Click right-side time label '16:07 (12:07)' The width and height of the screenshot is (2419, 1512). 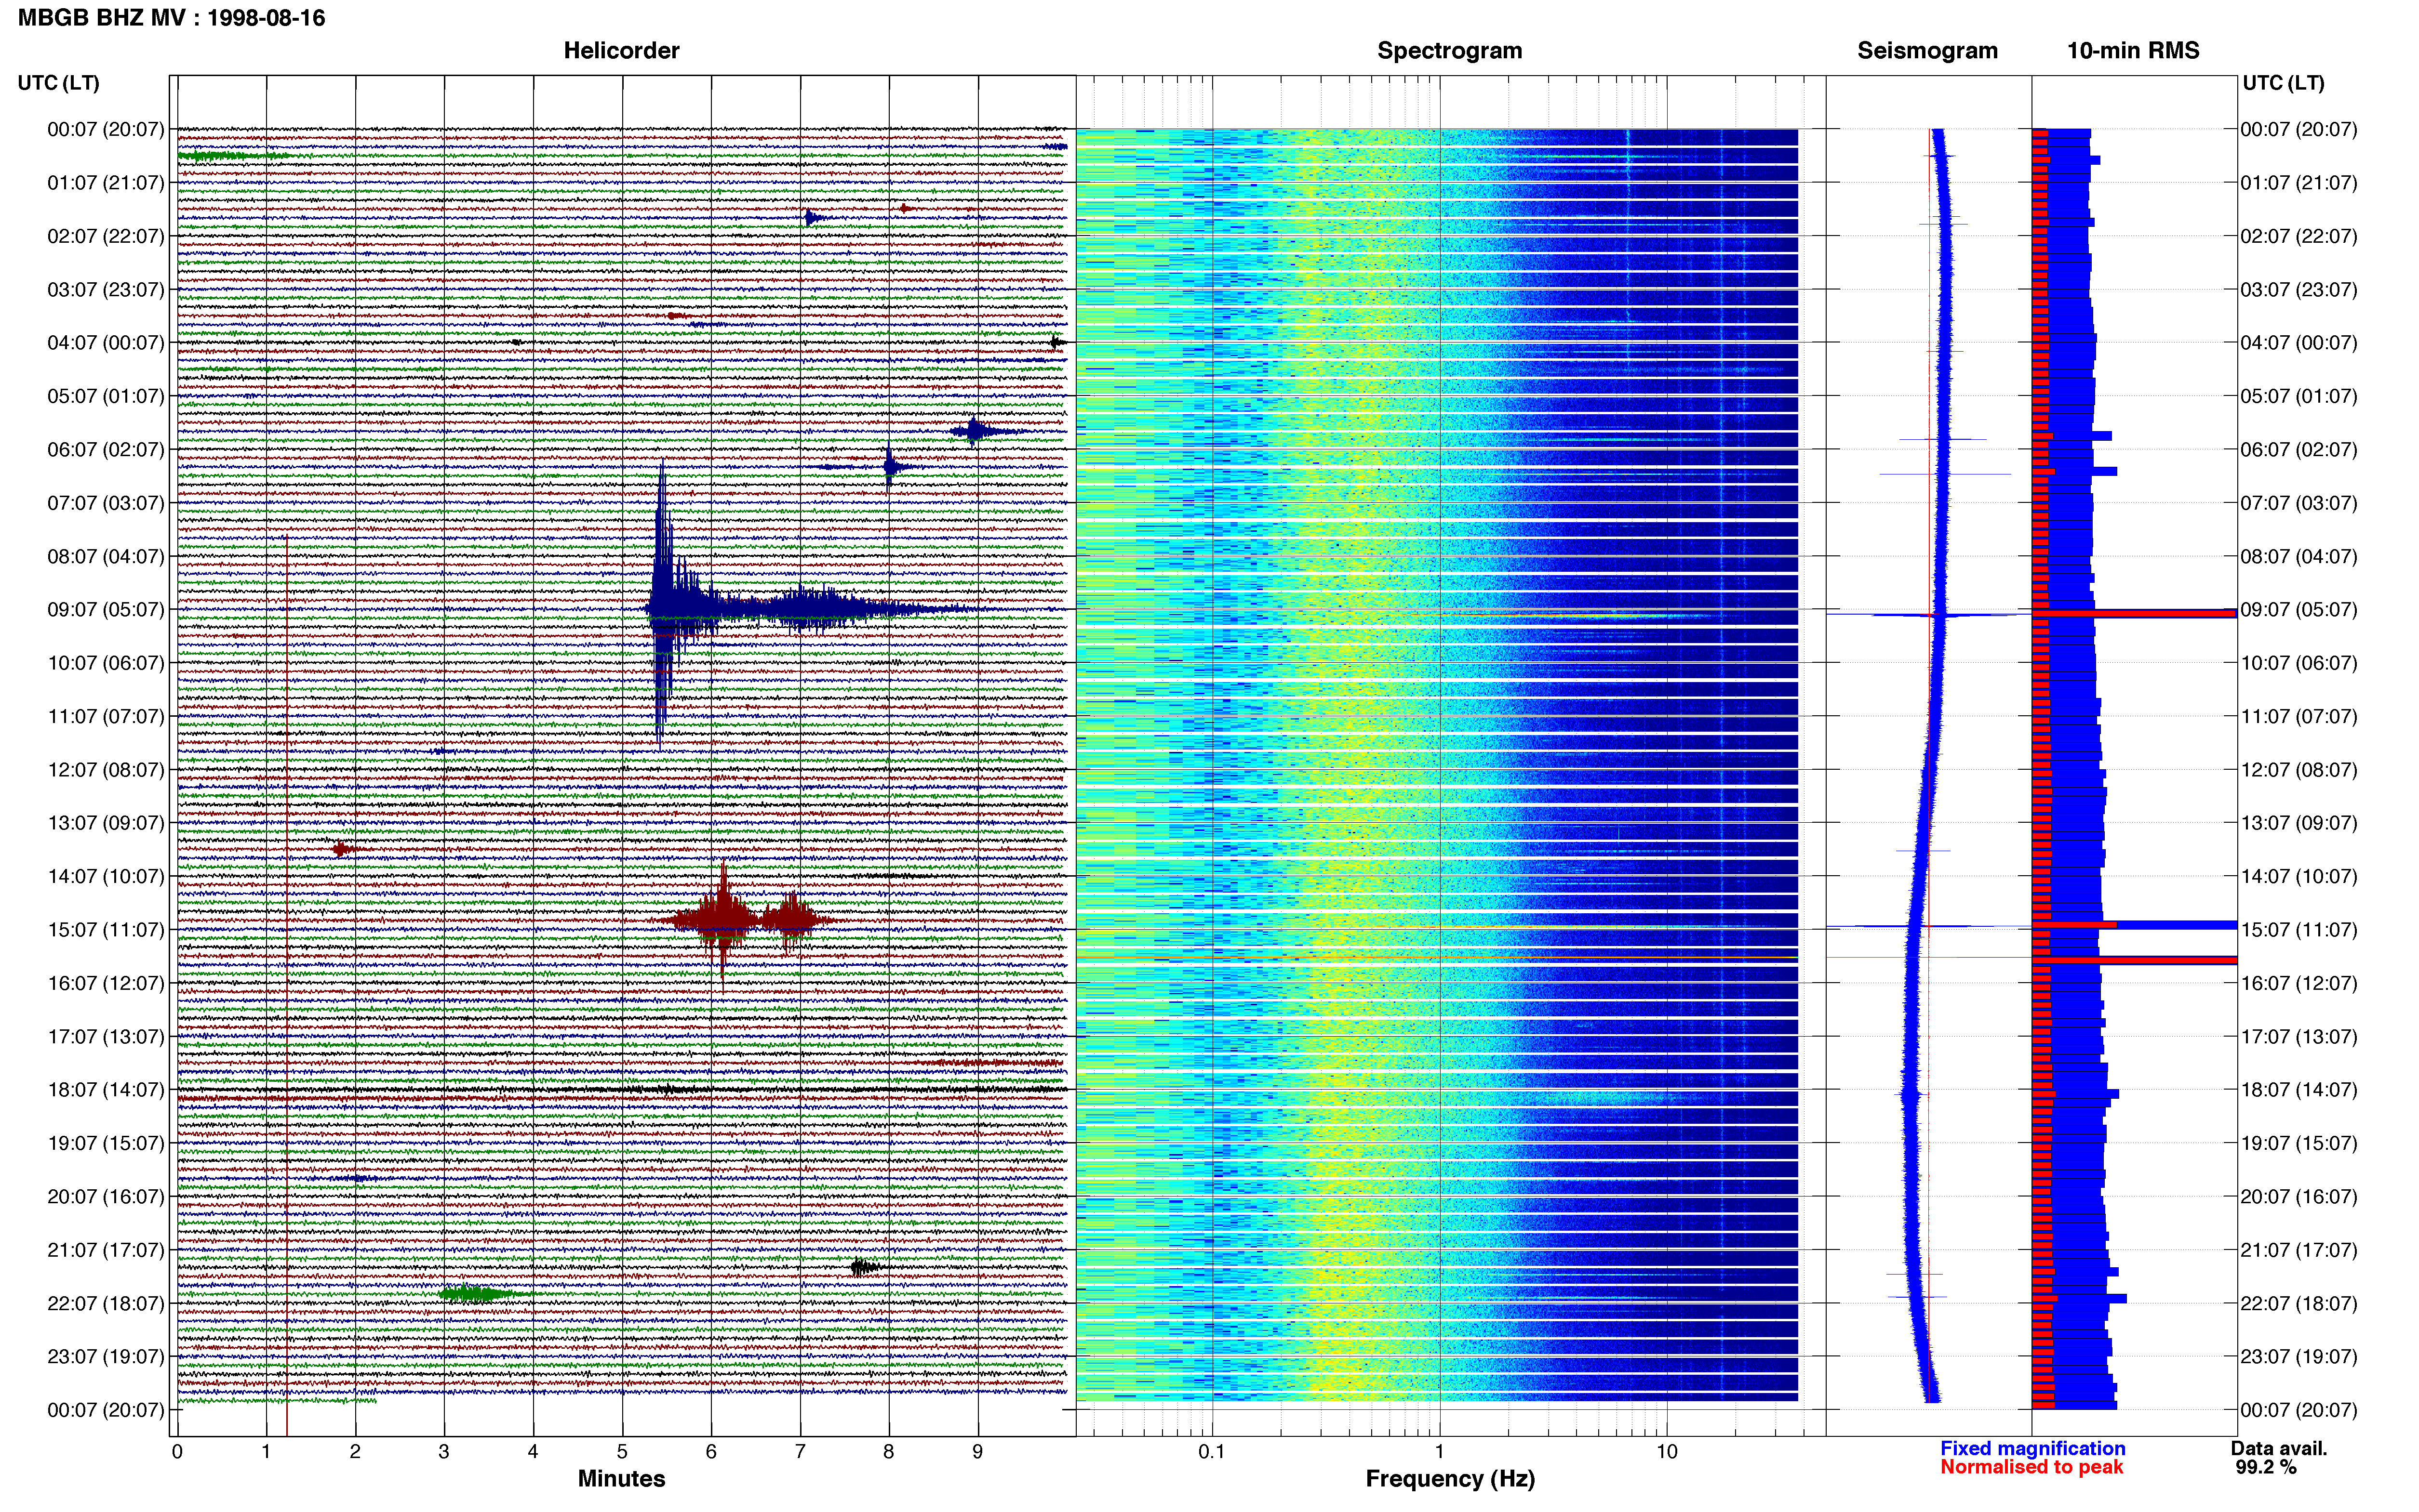pyautogui.click(x=2299, y=983)
